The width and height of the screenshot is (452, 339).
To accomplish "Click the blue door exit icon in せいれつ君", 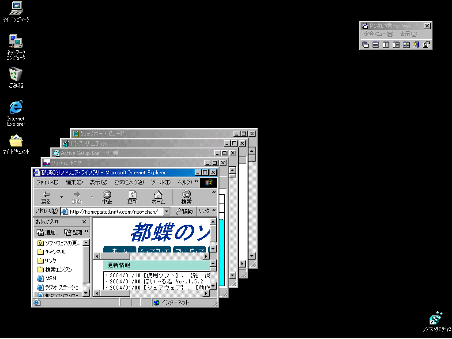I will [416, 45].
